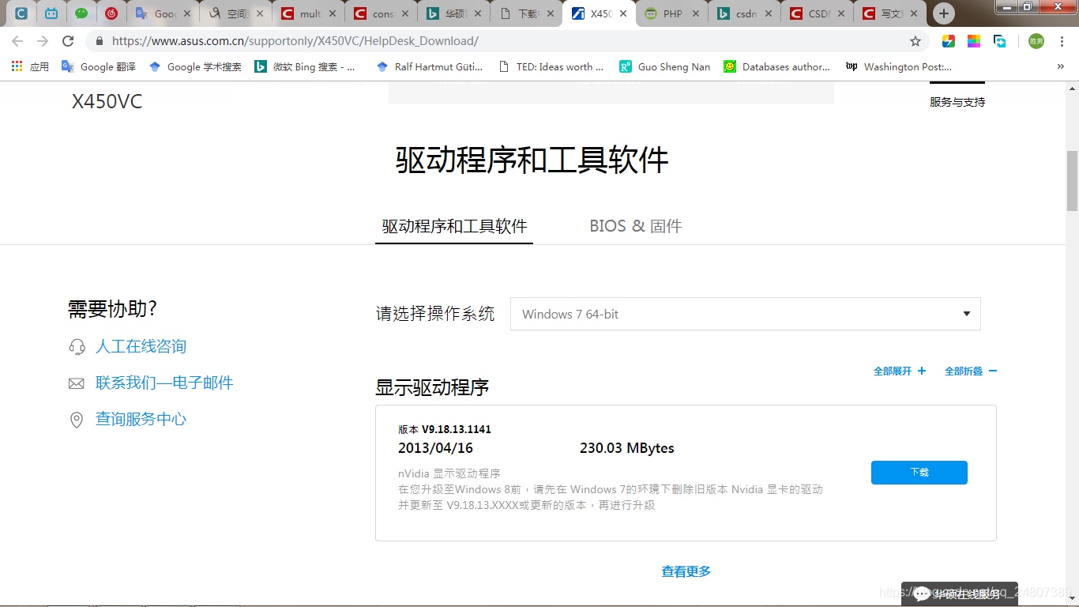
Task: Collapse all with 全部折叠 minus
Action: pos(971,371)
